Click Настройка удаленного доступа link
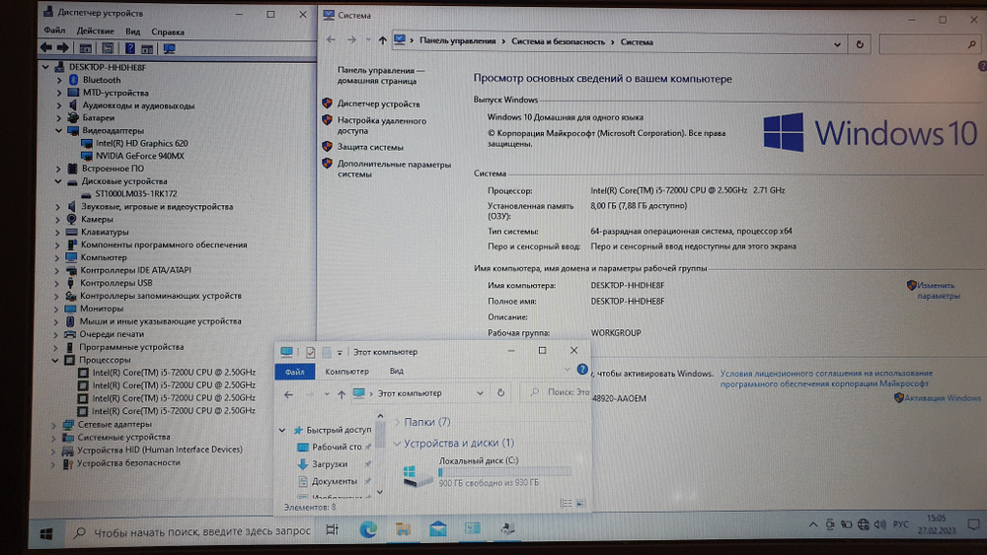 tap(381, 126)
